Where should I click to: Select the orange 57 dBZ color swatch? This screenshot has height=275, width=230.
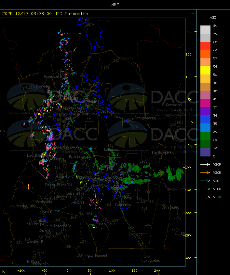(x=205, y=54)
